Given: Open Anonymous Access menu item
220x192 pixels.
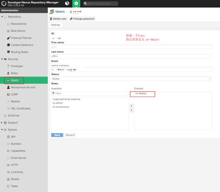Looking at the screenshot, I should pyautogui.click(x=24, y=87).
